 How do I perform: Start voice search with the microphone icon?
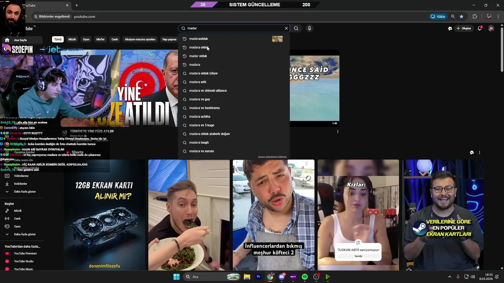coord(309,28)
